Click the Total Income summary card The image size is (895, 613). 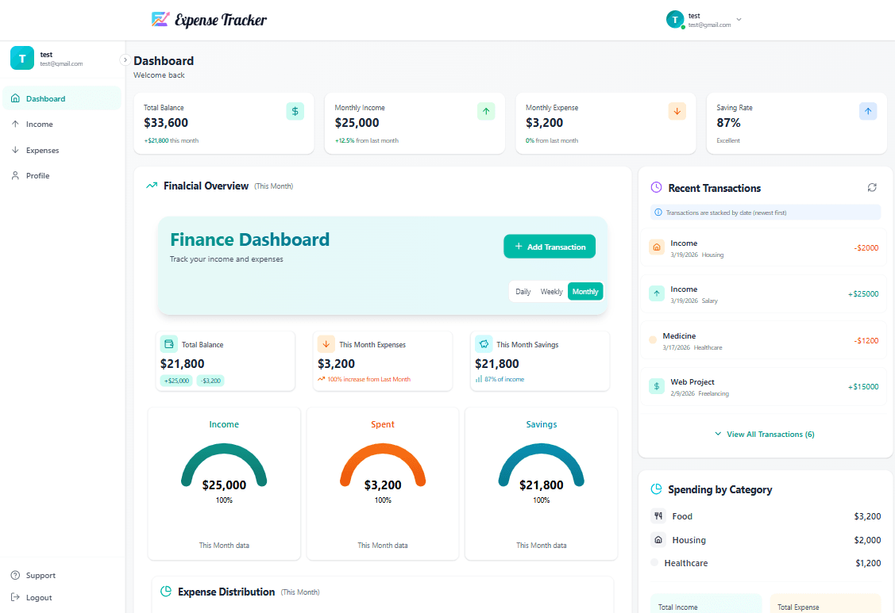click(706, 603)
